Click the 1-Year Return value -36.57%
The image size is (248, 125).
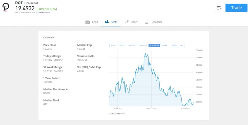click(x=47, y=82)
